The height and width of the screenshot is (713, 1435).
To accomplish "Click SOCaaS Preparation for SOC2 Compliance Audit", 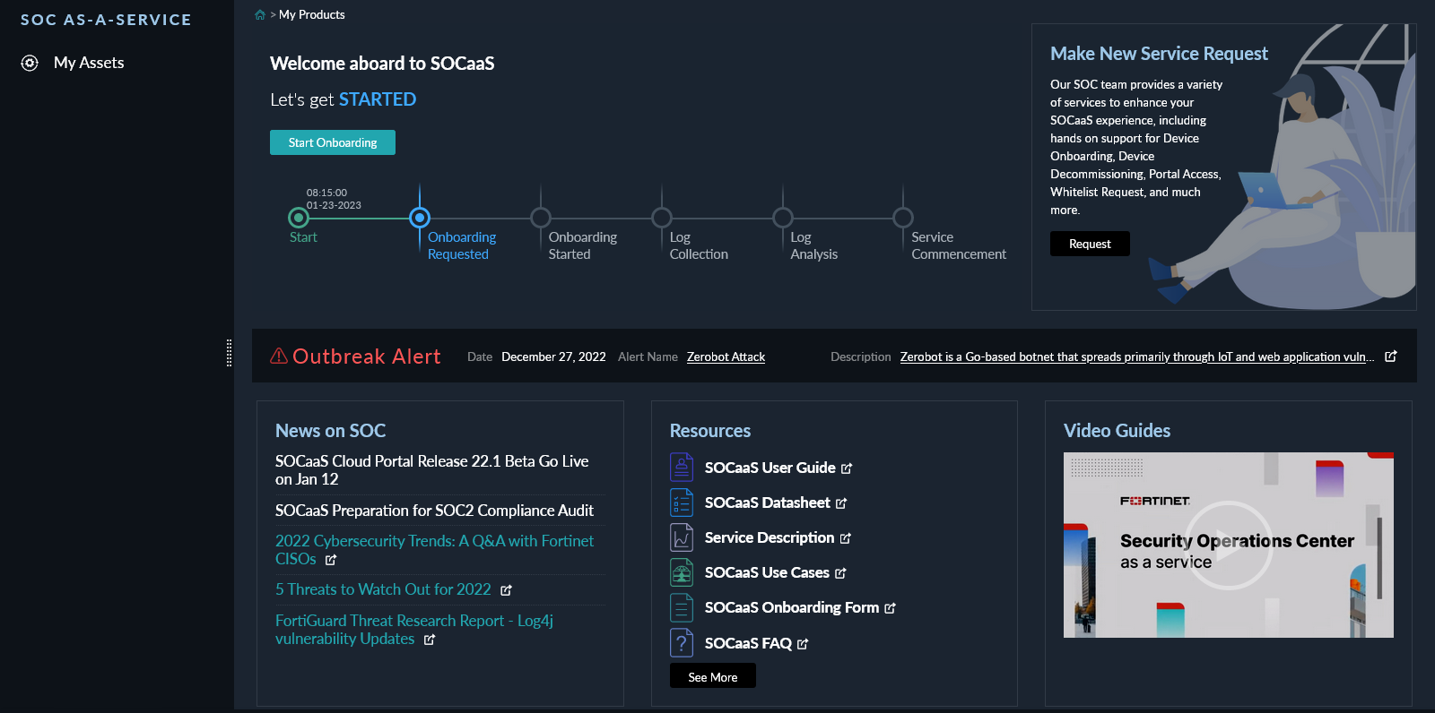I will pos(434,511).
